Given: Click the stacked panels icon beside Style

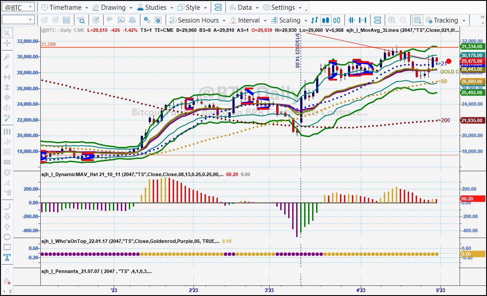Looking at the screenshot, I should tap(218, 8).
